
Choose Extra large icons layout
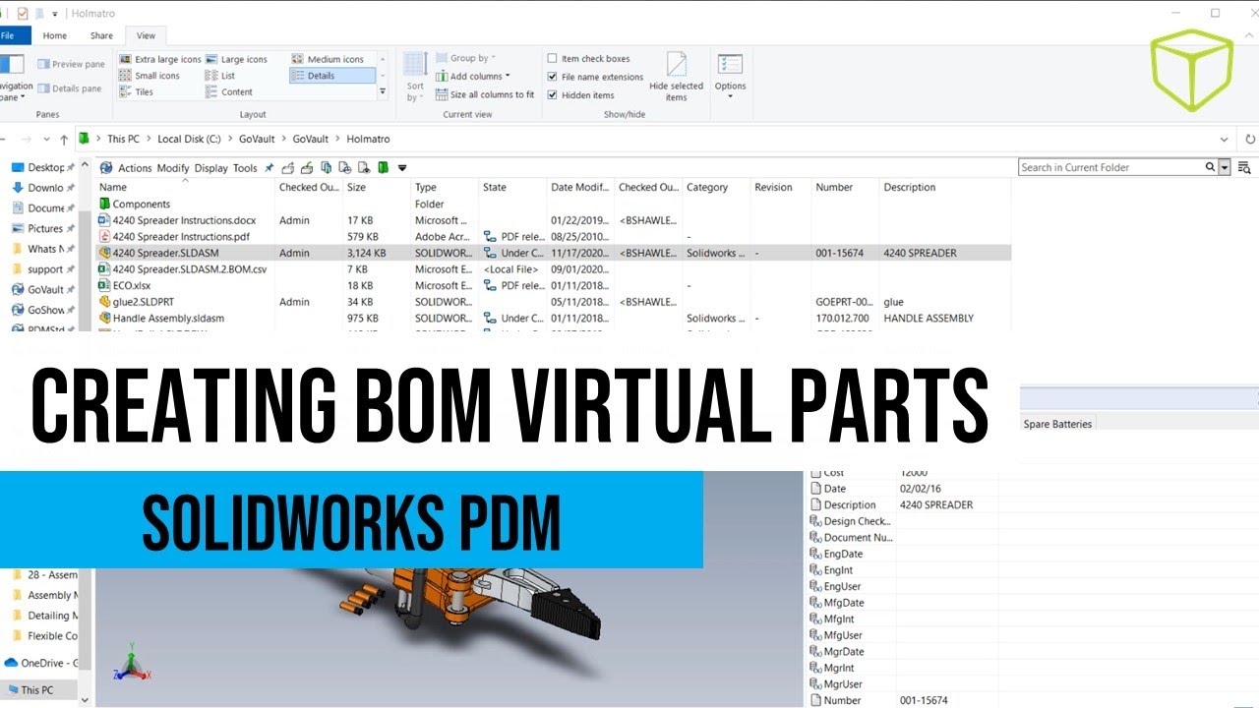click(x=160, y=59)
